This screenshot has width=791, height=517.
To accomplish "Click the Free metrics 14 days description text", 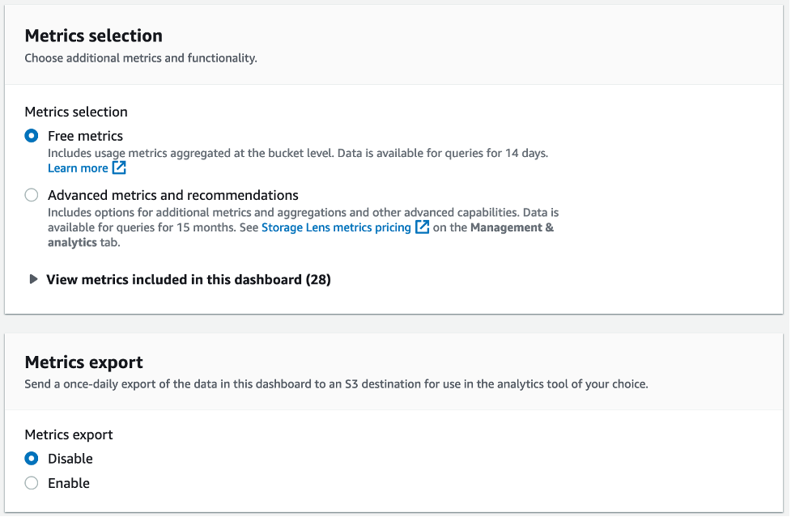I will point(298,152).
